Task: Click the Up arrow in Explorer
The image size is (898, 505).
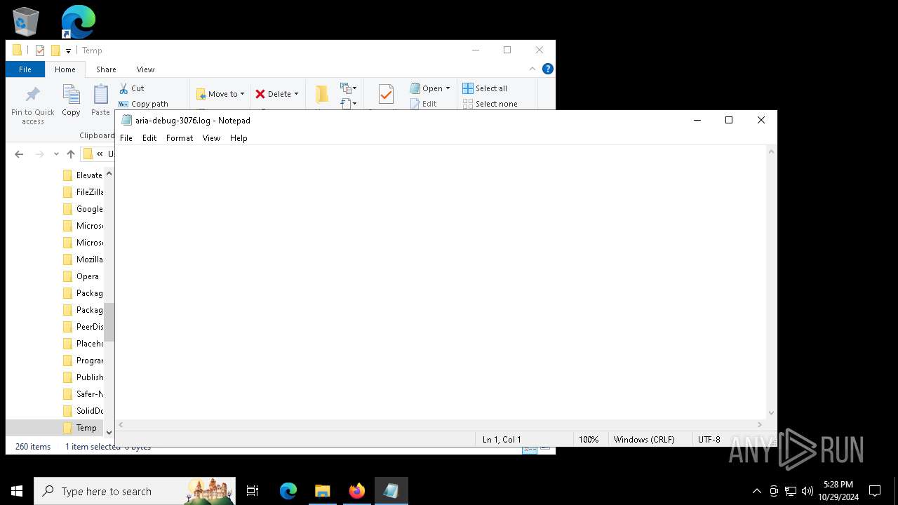Action: point(71,154)
